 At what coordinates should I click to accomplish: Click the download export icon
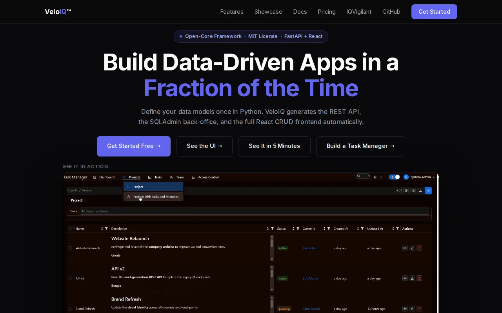click(x=420, y=191)
